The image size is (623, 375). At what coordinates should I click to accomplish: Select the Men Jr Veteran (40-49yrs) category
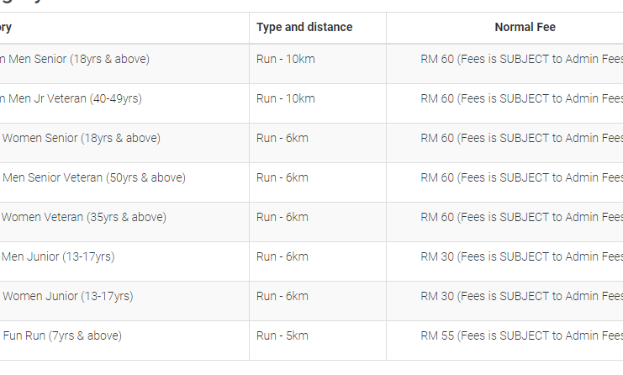coord(71,98)
